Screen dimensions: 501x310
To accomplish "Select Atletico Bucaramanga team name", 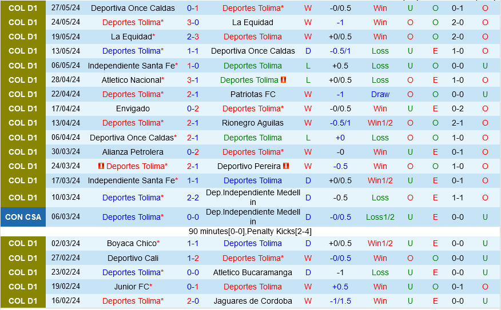I will point(253,272).
